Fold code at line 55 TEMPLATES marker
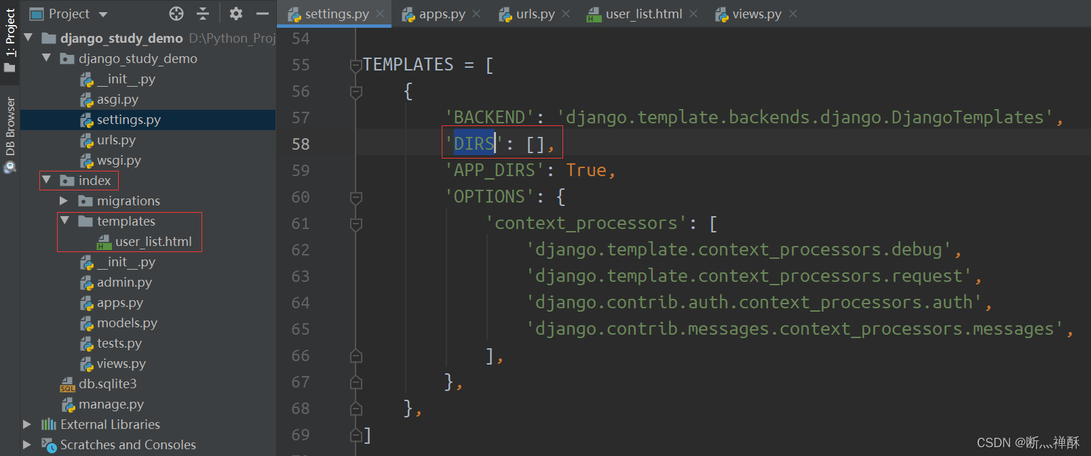The height and width of the screenshot is (456, 1091). 356,66
